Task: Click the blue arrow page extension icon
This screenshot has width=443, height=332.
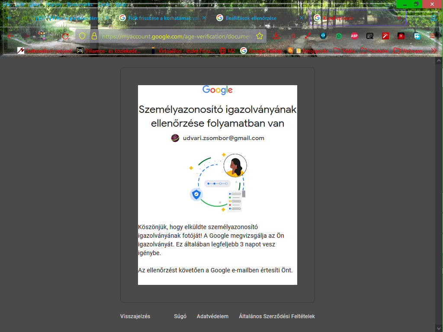Action: pyautogui.click(x=417, y=36)
